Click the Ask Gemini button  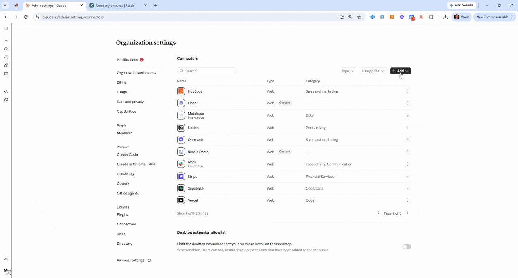coord(461,6)
